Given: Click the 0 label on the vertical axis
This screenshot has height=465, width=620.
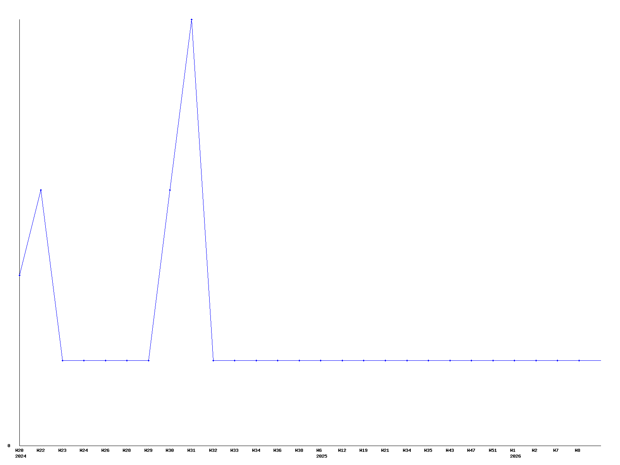Looking at the screenshot, I should [x=9, y=446].
